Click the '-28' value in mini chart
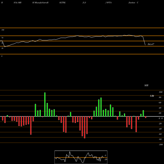This screenshot has height=164, width=164. (x=106, y=159)
